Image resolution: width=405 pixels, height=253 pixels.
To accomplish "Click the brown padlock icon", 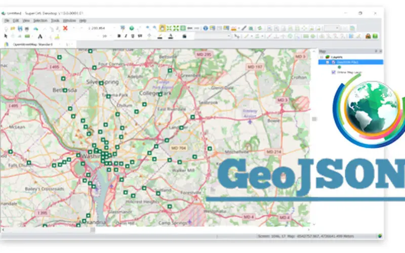I will pyautogui.click(x=369, y=36).
